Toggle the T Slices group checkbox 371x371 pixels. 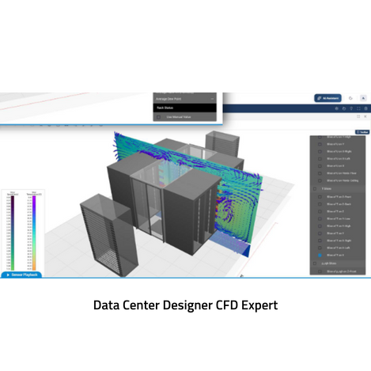pos(315,189)
